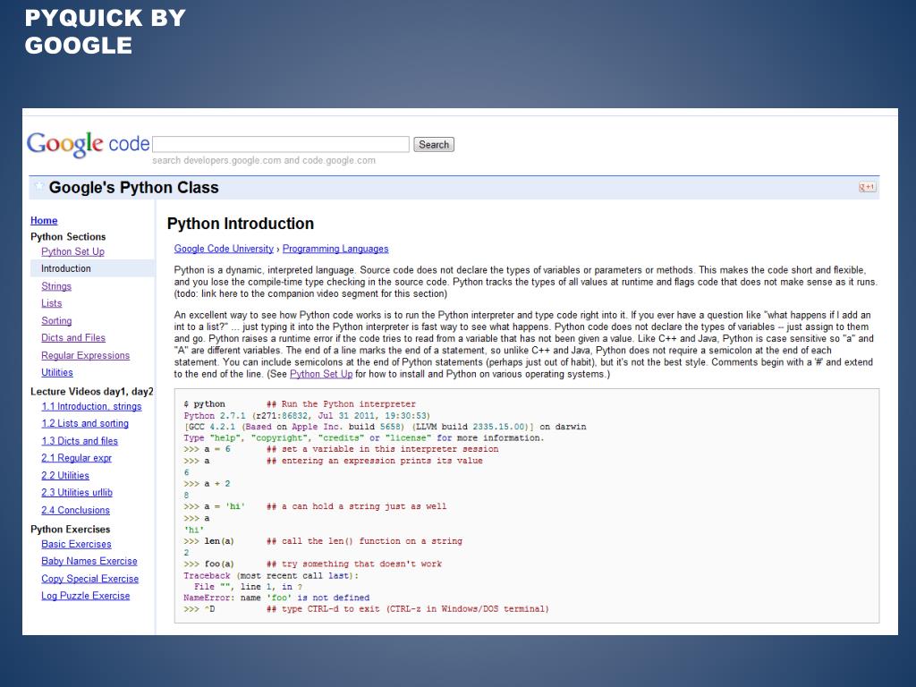The width and height of the screenshot is (916, 687).
Task: Follow the inline Python Set Up link
Action: pyautogui.click(x=321, y=374)
